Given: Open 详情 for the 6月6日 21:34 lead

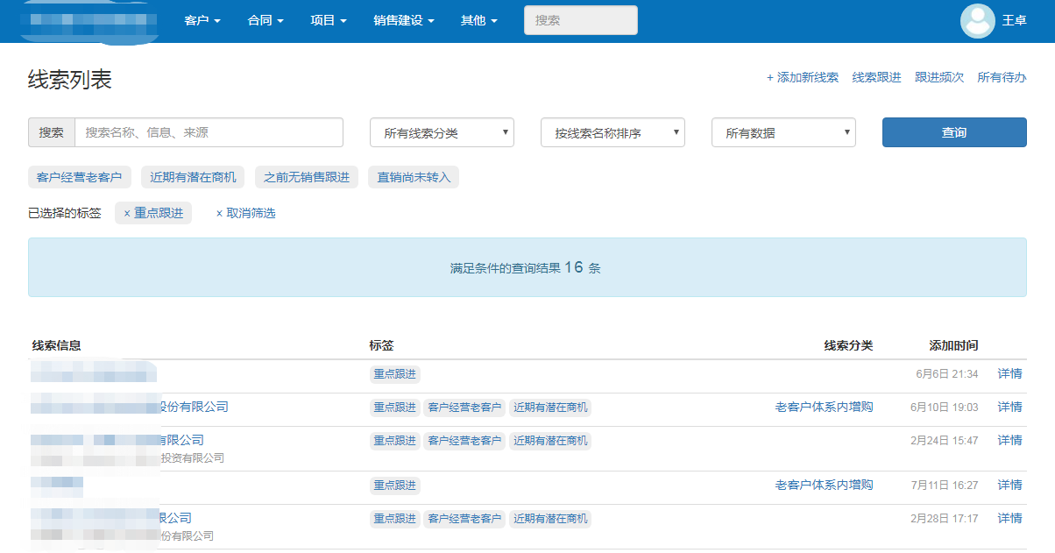Looking at the screenshot, I should [1009, 373].
